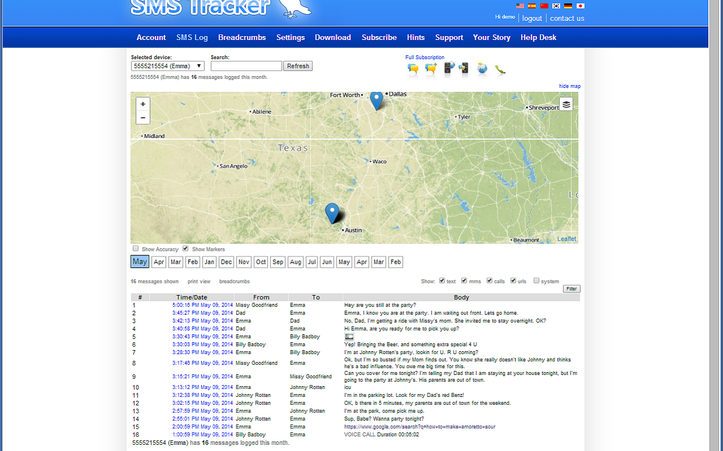This screenshot has width=723, height=451.
Task: Click the chat bubbles with plus icon
Action: coord(431,69)
